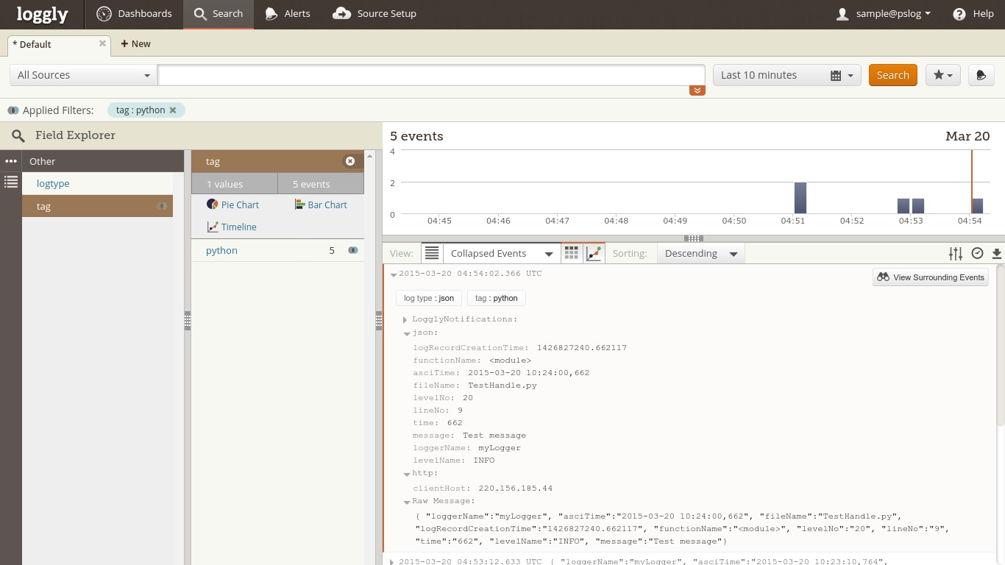This screenshot has width=1005, height=565.
Task: Click the search query input field
Action: (431, 75)
